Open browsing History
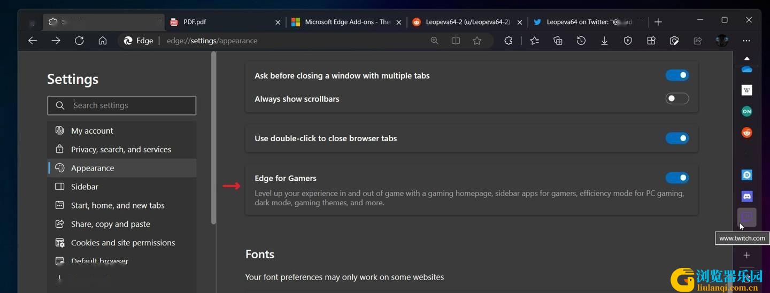770x293 pixels. pyautogui.click(x=581, y=41)
